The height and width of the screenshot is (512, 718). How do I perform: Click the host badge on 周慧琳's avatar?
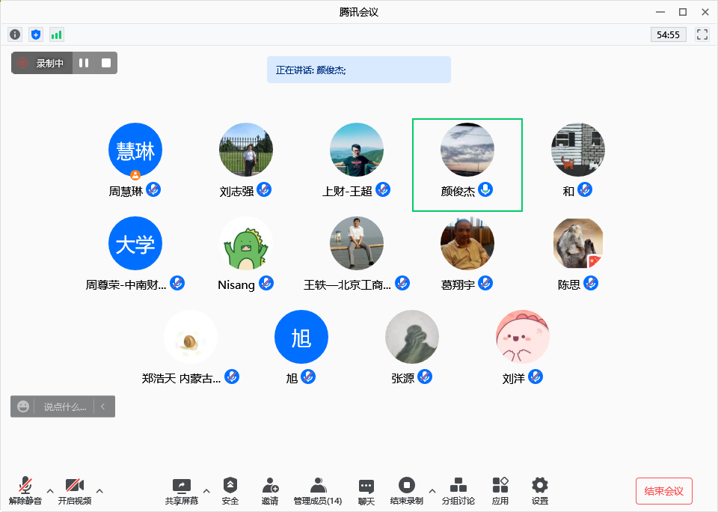[x=135, y=174]
